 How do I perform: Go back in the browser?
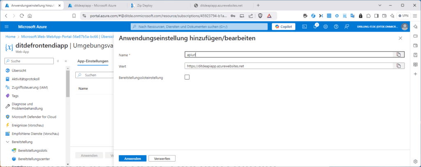coord(6,16)
